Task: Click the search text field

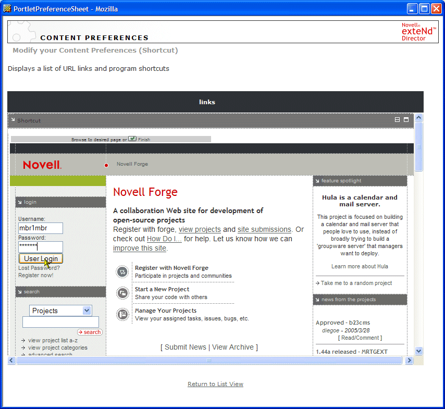Action: coord(60,322)
